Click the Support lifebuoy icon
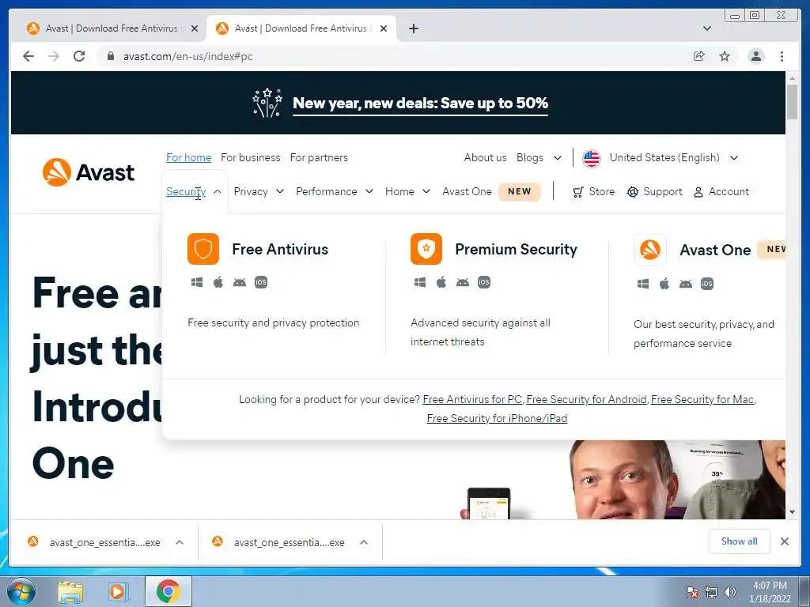The width and height of the screenshot is (810, 607). tap(633, 192)
